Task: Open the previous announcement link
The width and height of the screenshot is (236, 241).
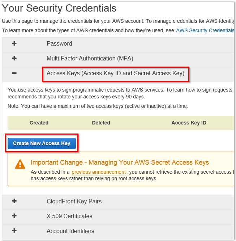Action: click(x=99, y=172)
